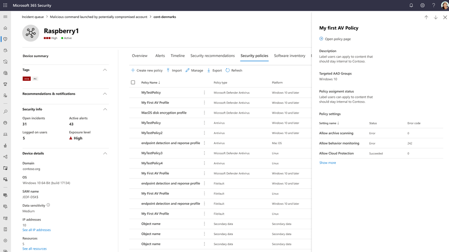Go to Home icon in sidebar
Viewport: 449px width, 252px height.
(5, 28)
